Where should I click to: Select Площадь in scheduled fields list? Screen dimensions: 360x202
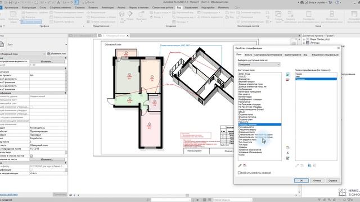pyautogui.click(x=316, y=79)
